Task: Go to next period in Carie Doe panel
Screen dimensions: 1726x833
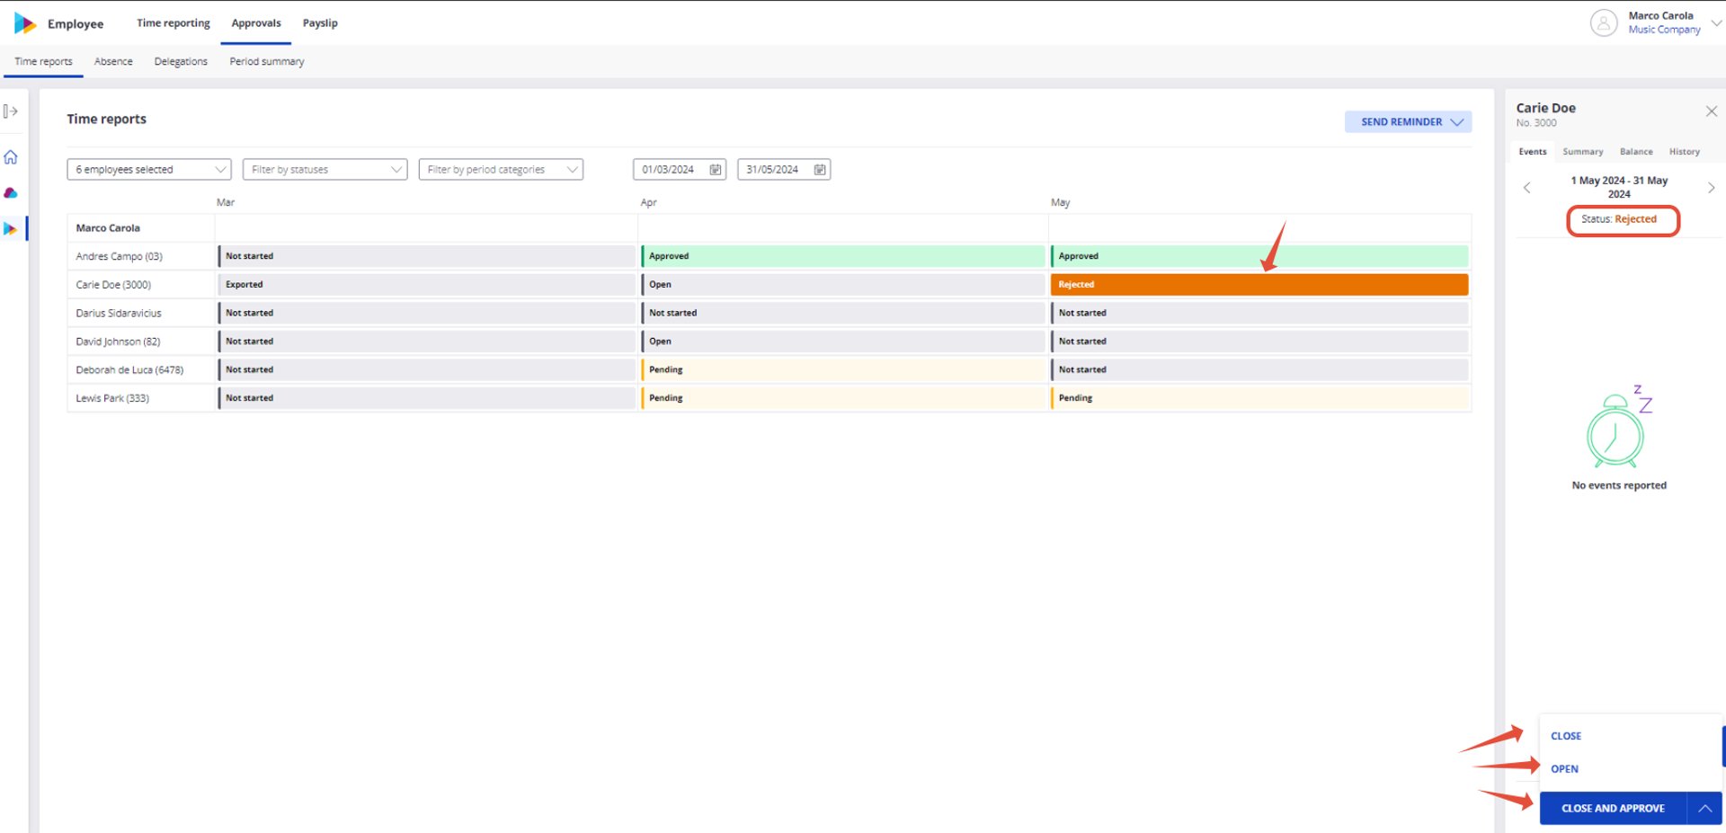Action: 1711,188
